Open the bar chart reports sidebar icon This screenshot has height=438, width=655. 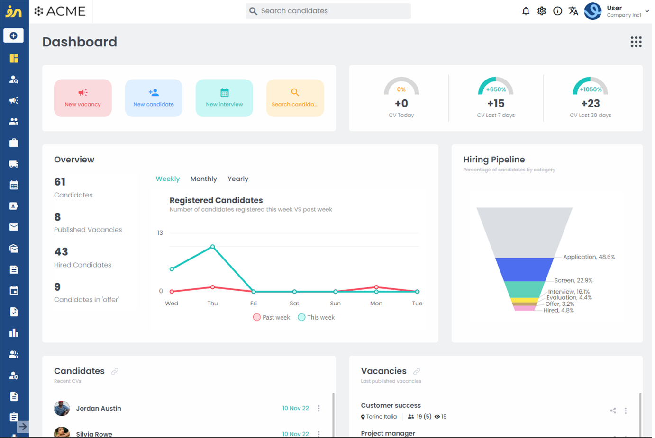pyautogui.click(x=14, y=333)
